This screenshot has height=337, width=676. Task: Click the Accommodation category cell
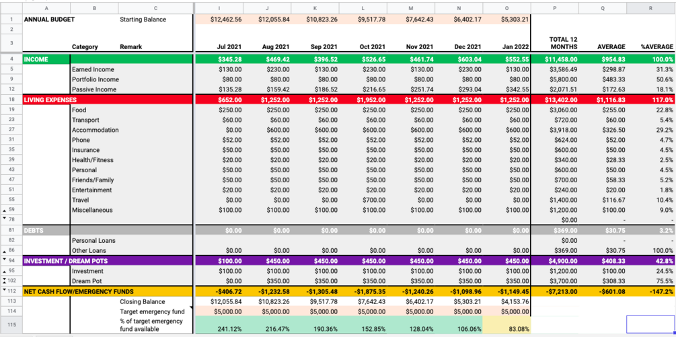click(x=95, y=130)
